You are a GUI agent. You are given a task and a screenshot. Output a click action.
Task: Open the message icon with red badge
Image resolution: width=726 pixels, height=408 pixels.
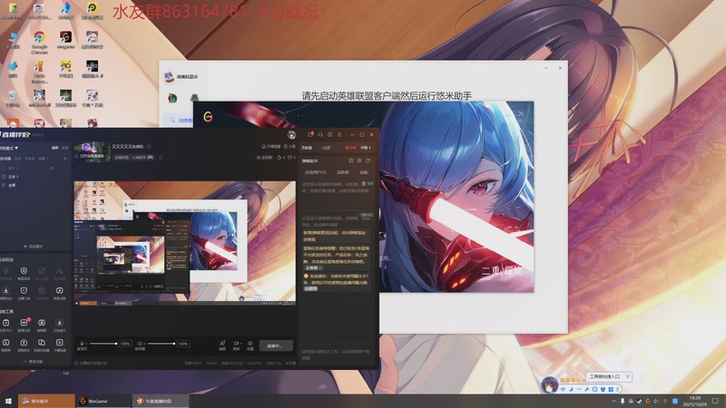[310, 134]
